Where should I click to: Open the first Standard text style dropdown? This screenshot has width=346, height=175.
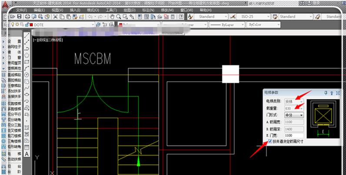[x=226, y=17]
